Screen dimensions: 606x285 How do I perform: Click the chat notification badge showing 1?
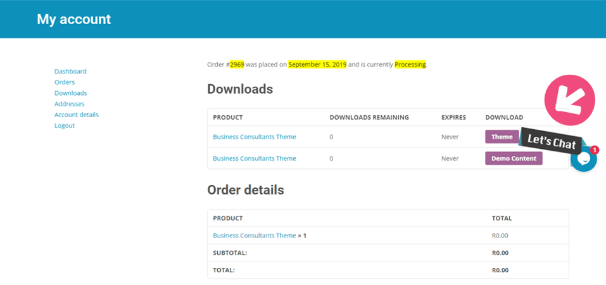(x=595, y=149)
